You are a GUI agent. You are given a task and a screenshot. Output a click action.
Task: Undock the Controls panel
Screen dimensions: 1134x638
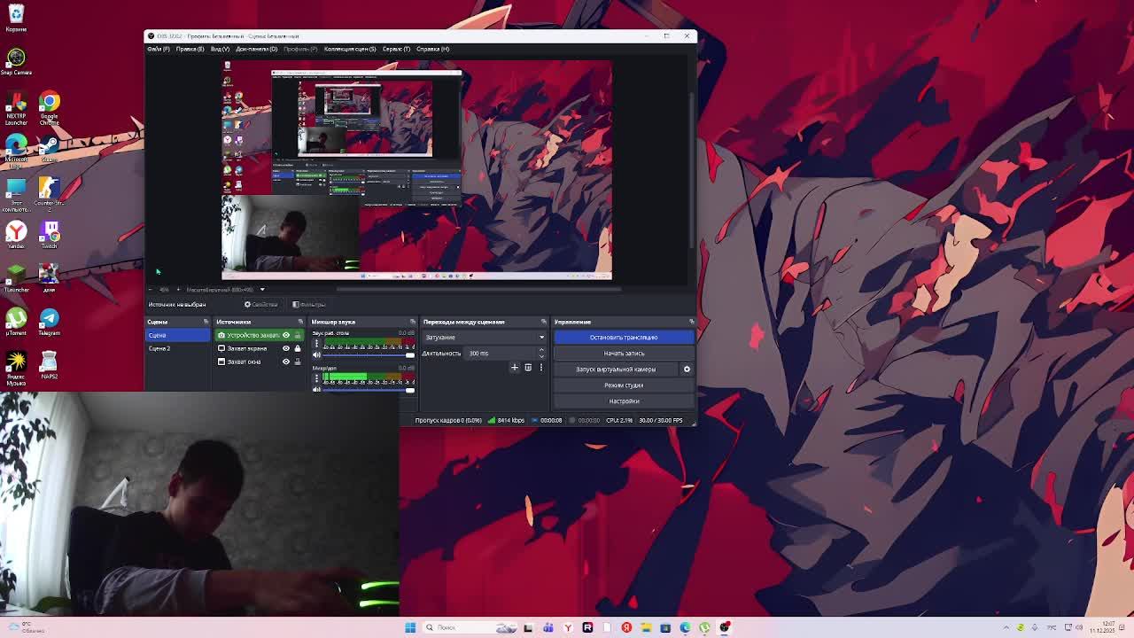point(692,322)
